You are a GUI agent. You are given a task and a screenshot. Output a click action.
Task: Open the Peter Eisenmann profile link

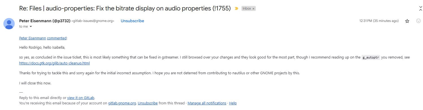(32, 38)
